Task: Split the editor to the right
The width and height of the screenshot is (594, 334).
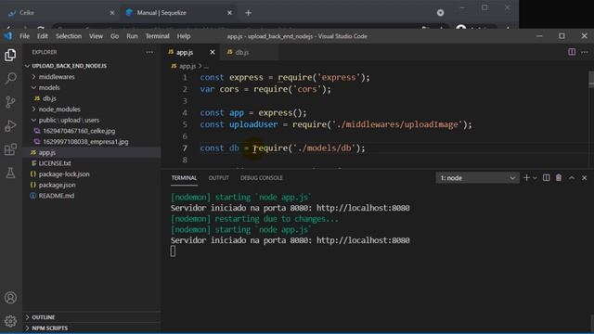Action: [572, 52]
